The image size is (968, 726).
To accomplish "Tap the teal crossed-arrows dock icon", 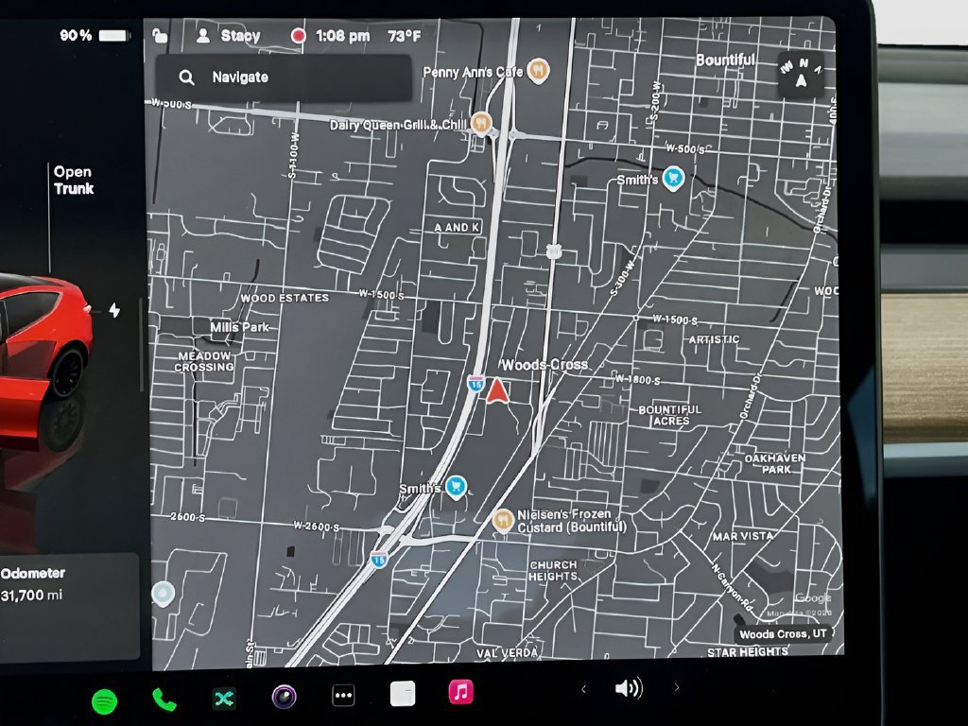I will (x=223, y=699).
